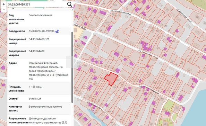Select the parcel labeled 32A
The height and width of the screenshot is (126, 206).
(x=197, y=17)
